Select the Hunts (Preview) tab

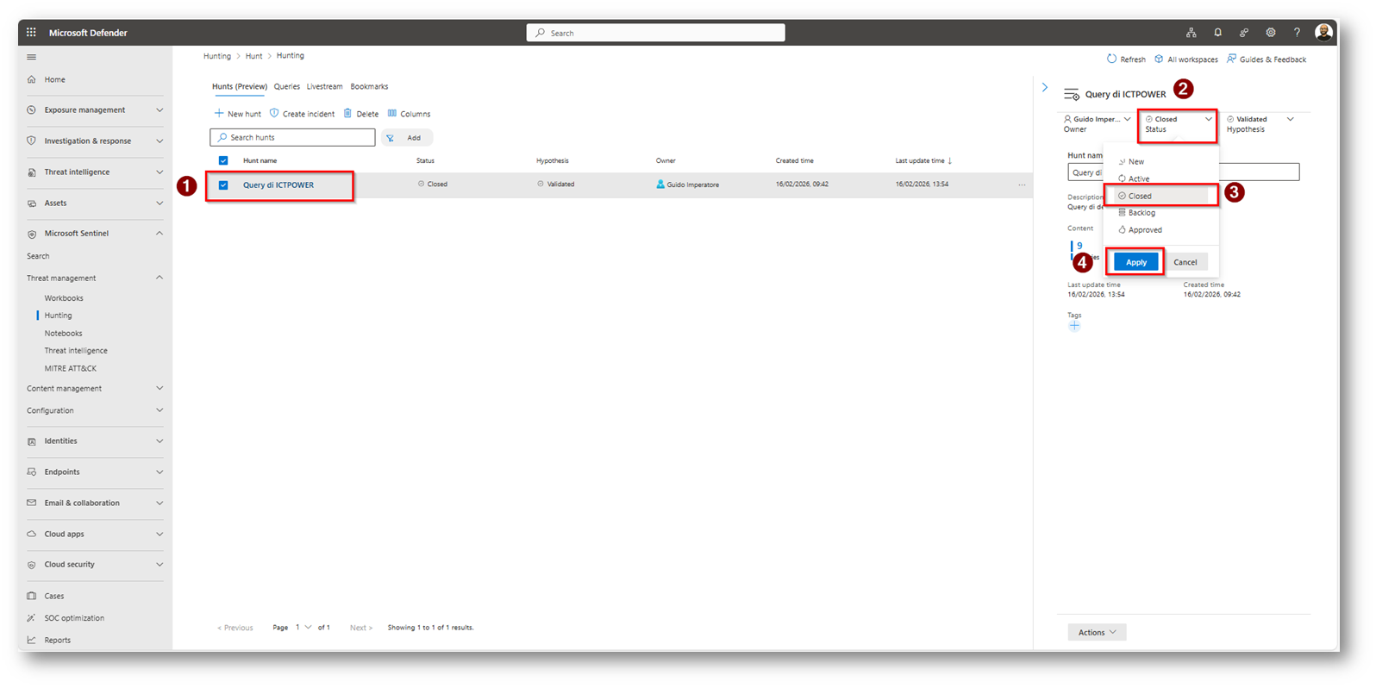pos(240,86)
